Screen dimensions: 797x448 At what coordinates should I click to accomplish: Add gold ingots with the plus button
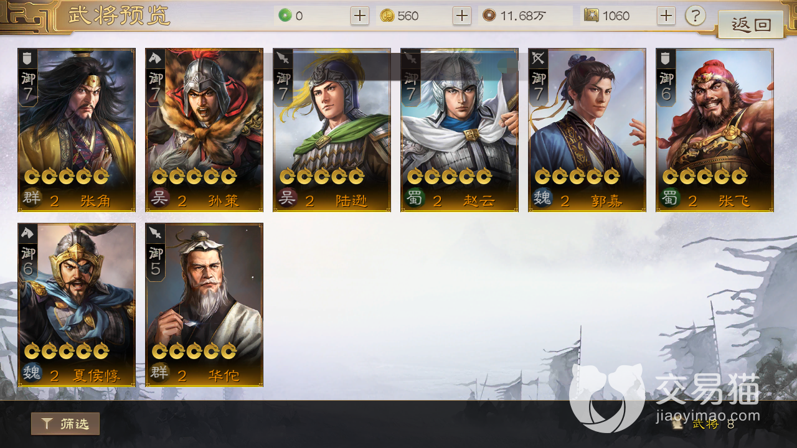click(462, 16)
